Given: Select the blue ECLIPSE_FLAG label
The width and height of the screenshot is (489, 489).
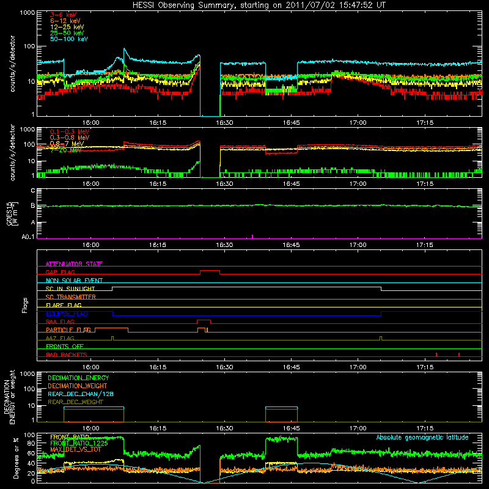Looking at the screenshot, I should click(67, 314).
